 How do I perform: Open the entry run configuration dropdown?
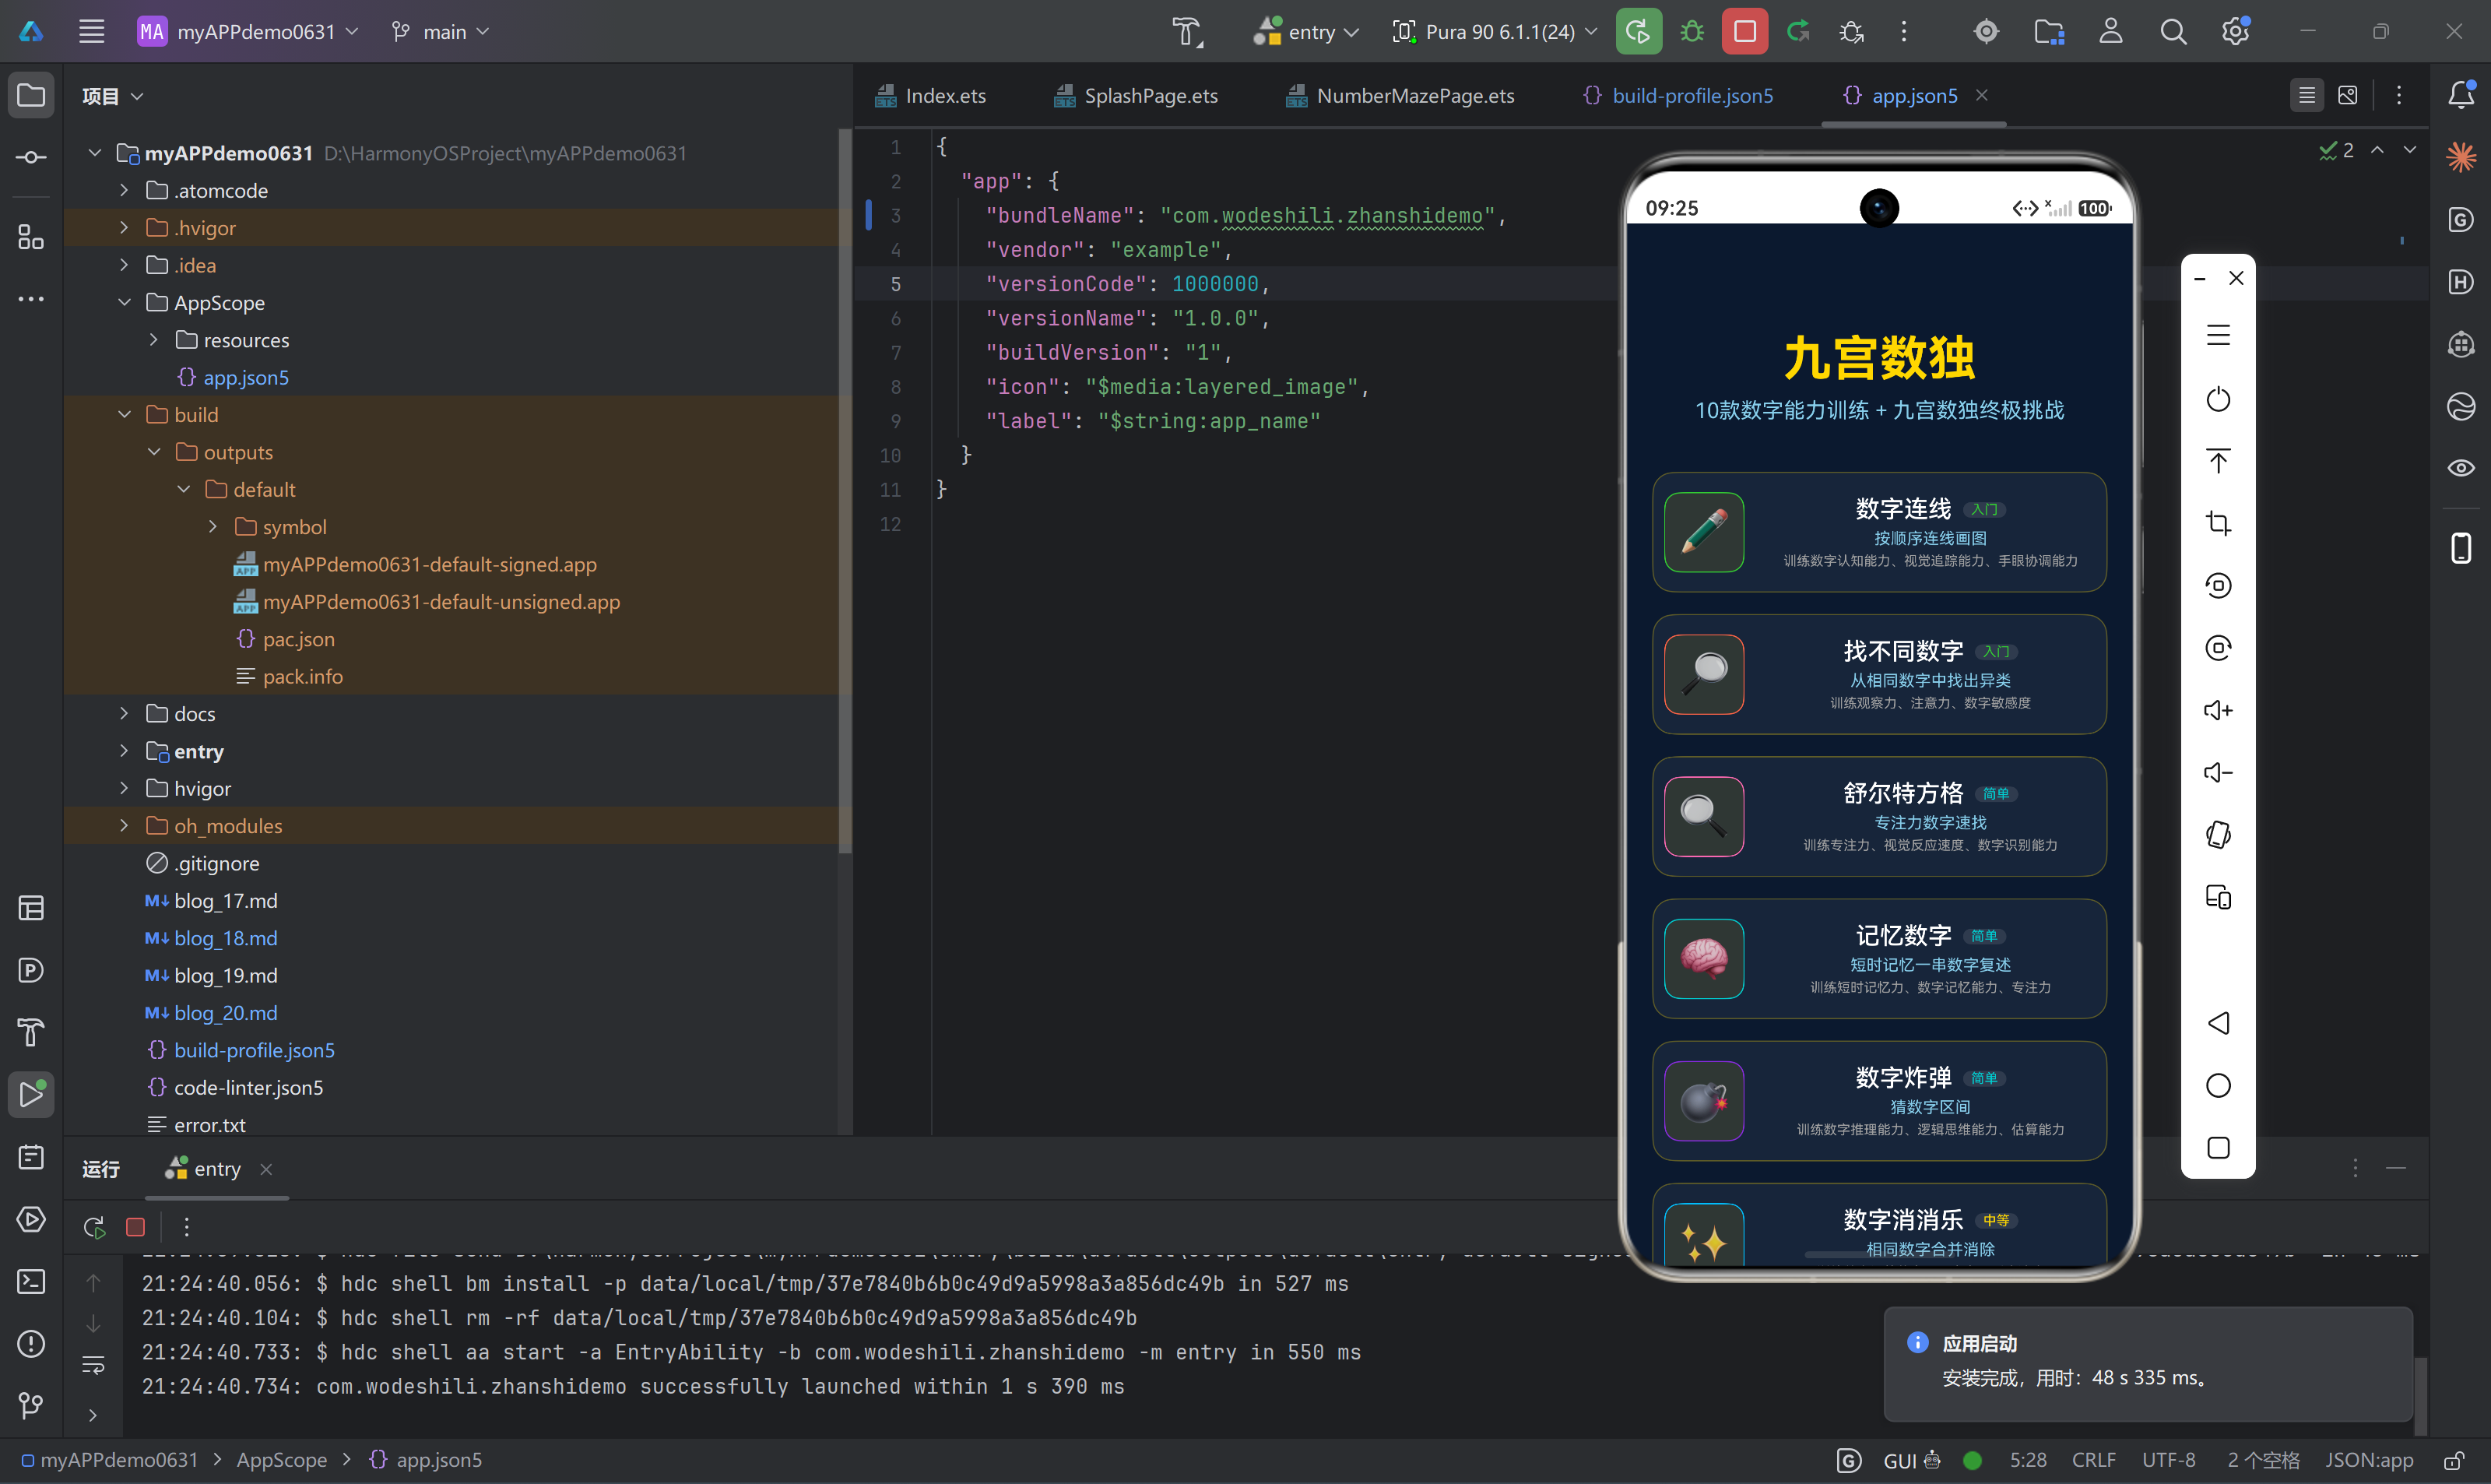point(1305,31)
